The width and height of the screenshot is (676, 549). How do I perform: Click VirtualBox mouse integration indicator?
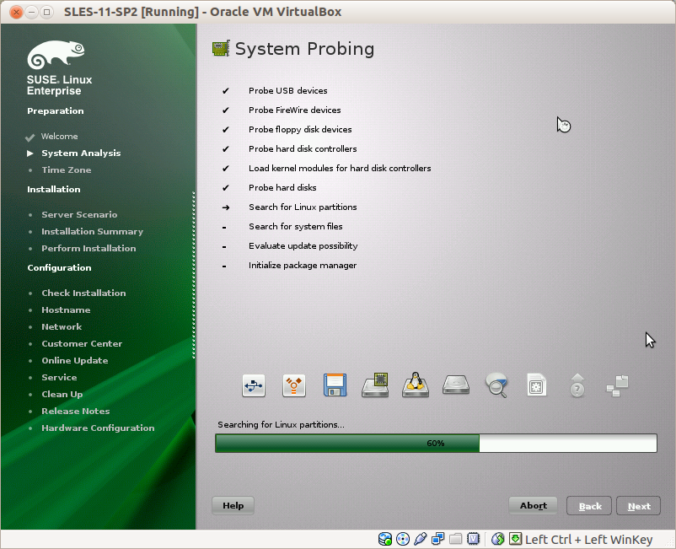tap(498, 539)
